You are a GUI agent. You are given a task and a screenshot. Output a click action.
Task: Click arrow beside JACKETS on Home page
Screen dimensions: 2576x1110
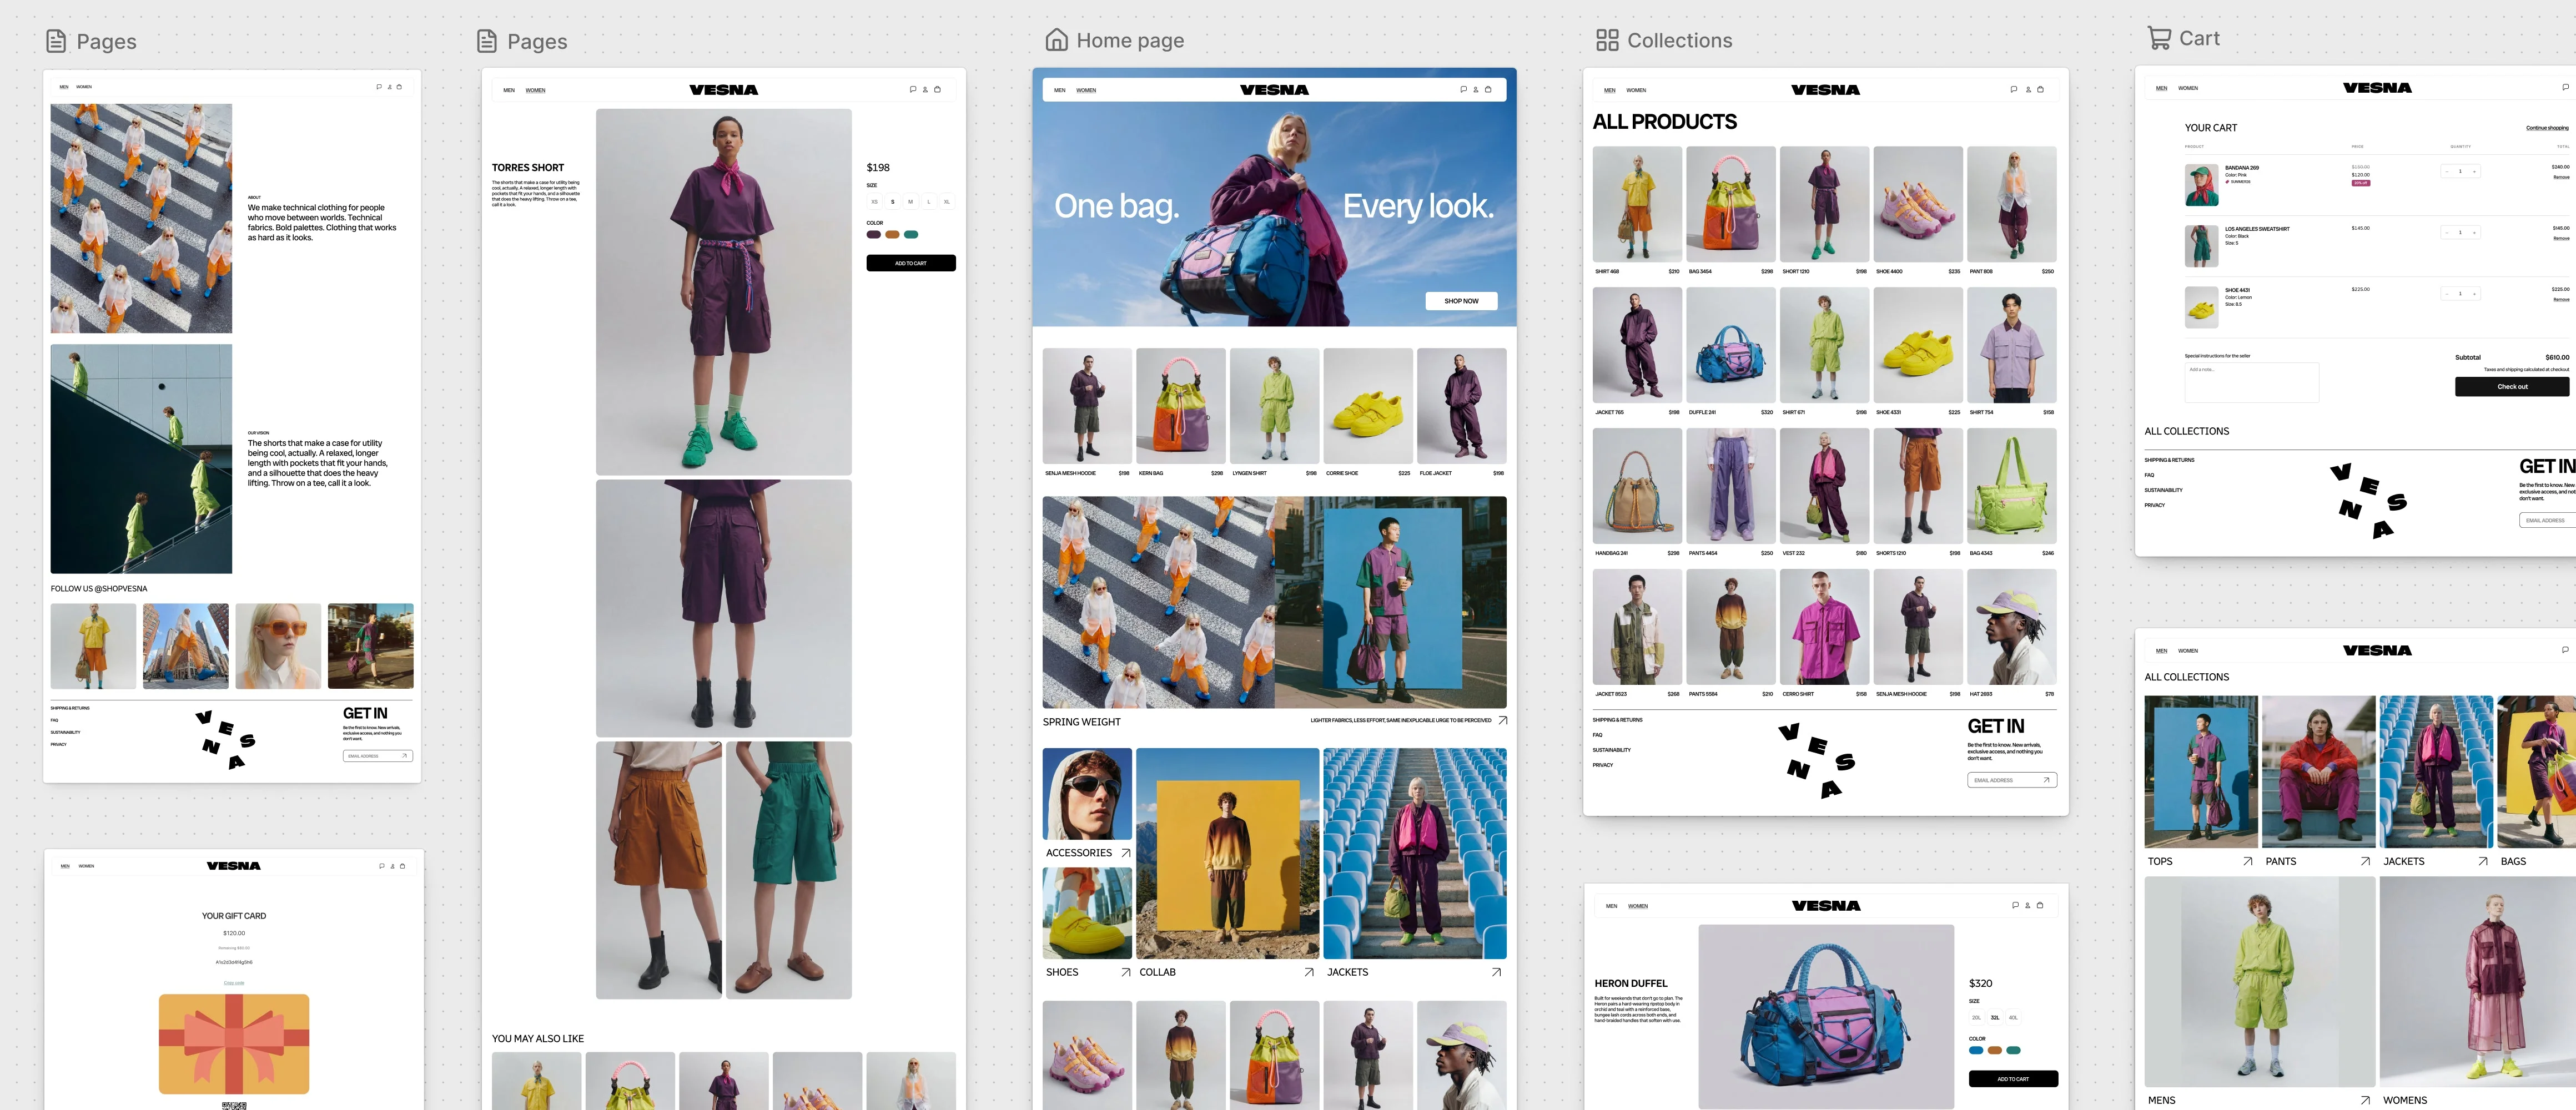[x=1496, y=972]
